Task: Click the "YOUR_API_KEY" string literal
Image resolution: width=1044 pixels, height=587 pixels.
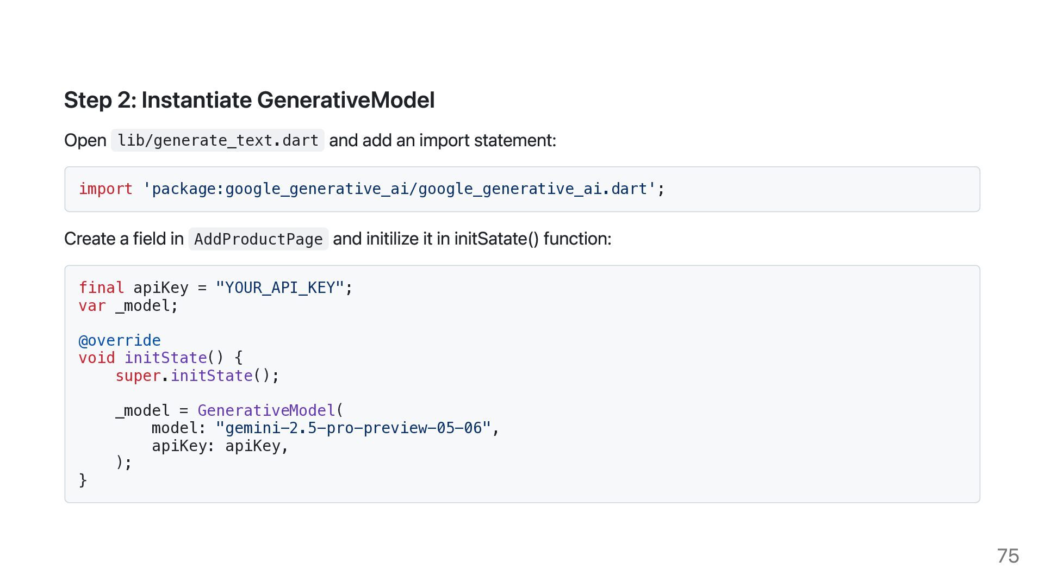Action: pos(279,288)
